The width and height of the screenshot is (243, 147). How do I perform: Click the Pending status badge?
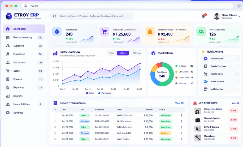[165, 133]
